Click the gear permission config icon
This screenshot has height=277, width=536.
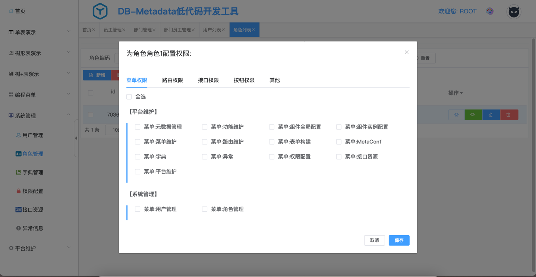click(x=456, y=115)
